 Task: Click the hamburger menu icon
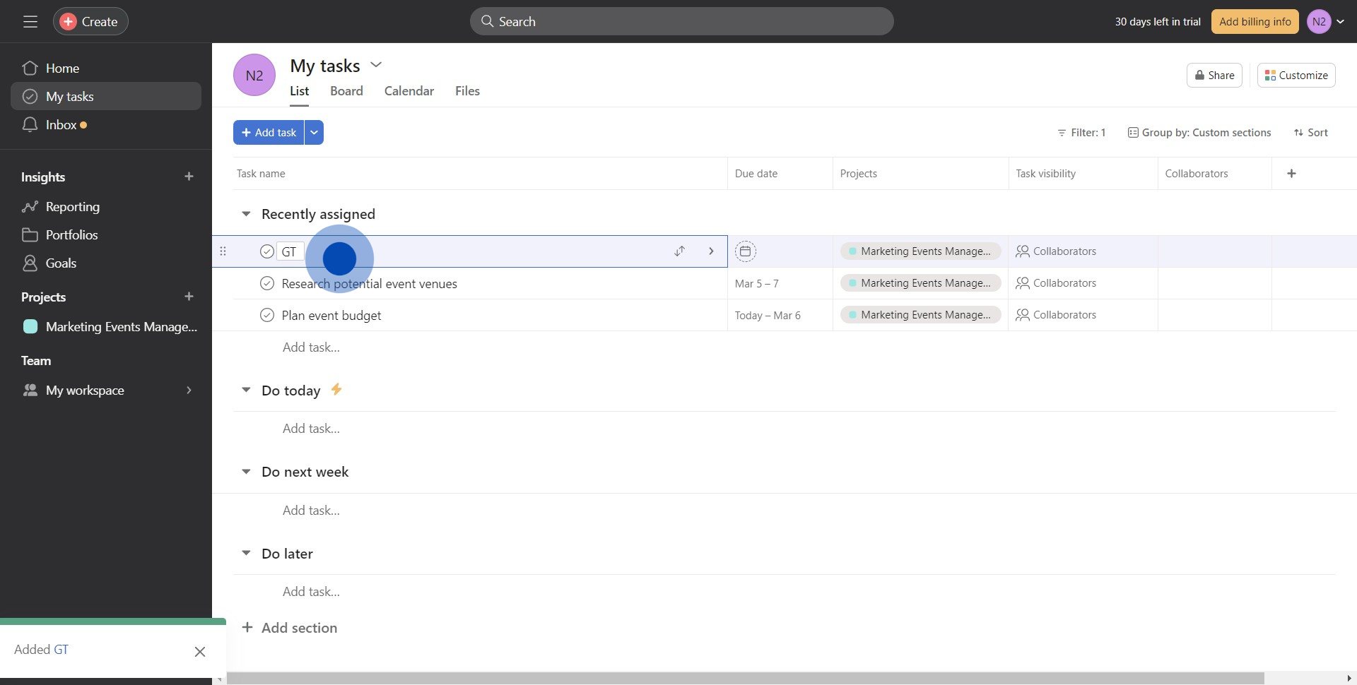click(30, 22)
